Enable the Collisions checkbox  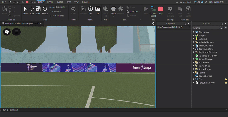click(x=50, y=11)
